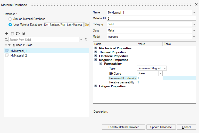The width and height of the screenshot is (199, 133).
Task: Open the Category dropdown
Action: click(194, 24)
